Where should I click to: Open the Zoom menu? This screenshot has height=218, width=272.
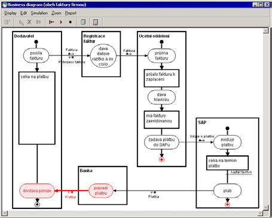[56, 13]
